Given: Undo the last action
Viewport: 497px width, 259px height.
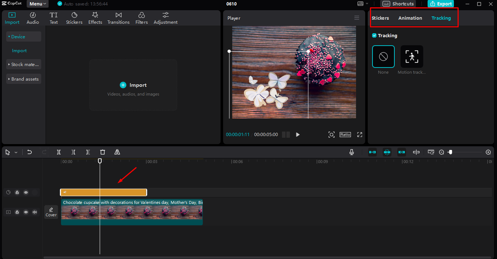Looking at the screenshot, I should coord(30,152).
